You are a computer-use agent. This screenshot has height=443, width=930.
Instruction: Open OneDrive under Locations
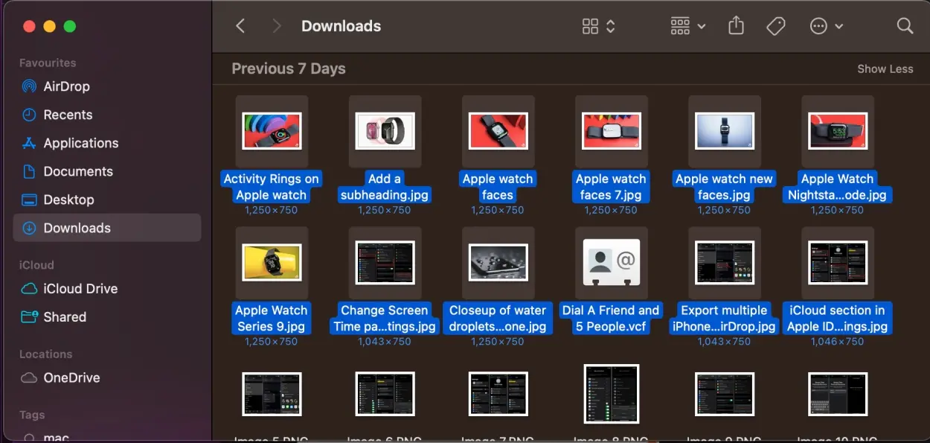68,377
